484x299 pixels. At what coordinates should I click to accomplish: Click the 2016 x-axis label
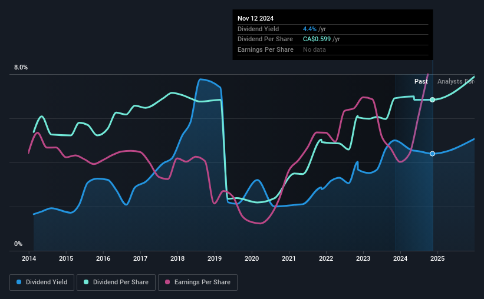pos(103,258)
